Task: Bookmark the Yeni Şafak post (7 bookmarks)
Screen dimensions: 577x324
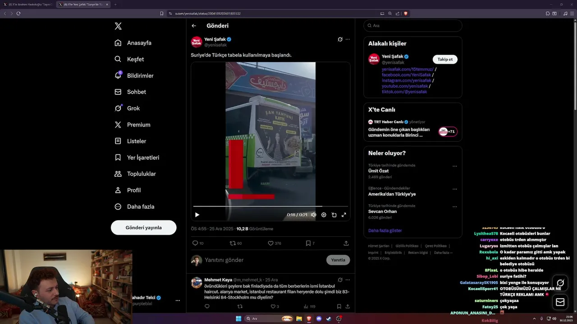Action: click(310, 243)
